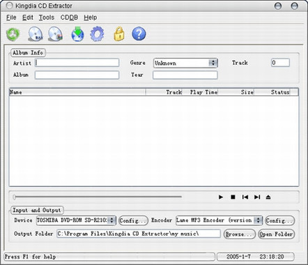
Task: Skip to the previous track
Action: point(245,197)
